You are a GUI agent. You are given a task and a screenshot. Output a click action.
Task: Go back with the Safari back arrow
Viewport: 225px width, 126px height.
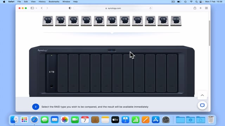click(41, 8)
